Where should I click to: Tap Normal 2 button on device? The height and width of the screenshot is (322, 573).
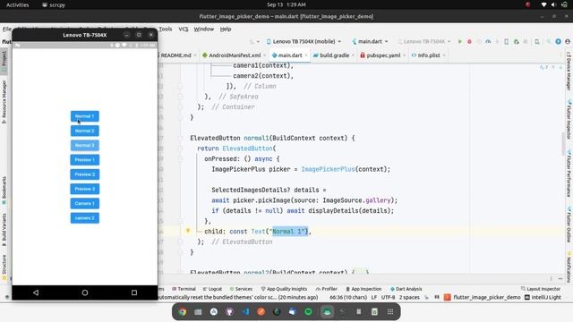click(85, 131)
